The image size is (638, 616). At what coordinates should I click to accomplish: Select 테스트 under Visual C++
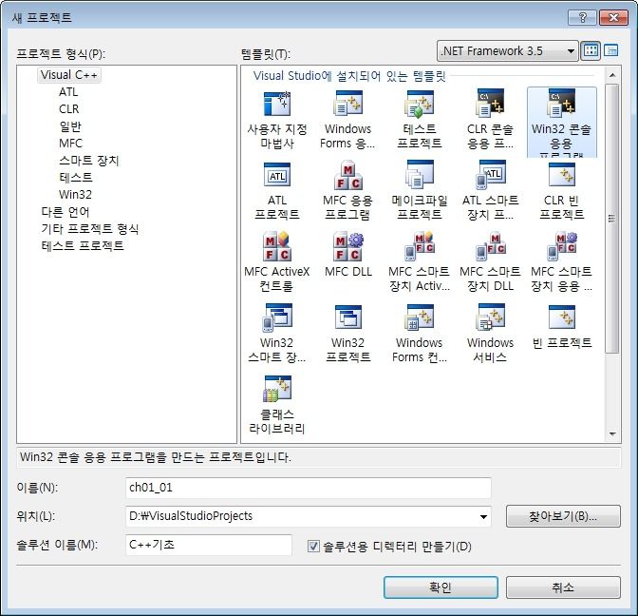point(76,178)
